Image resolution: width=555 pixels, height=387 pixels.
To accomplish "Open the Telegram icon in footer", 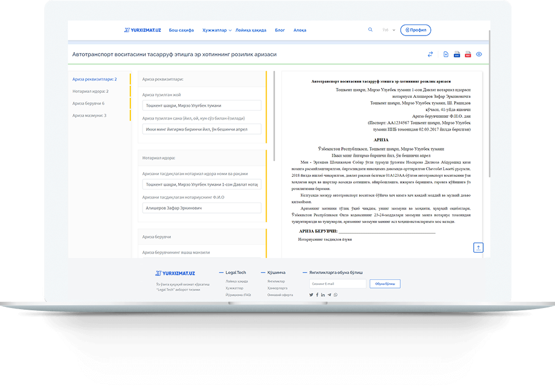I will (x=329, y=295).
